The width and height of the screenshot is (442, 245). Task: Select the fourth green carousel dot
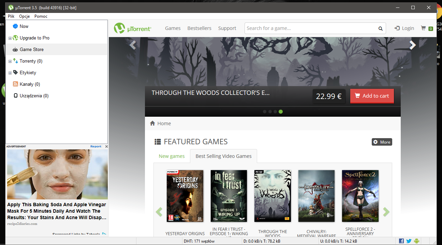pos(281,112)
